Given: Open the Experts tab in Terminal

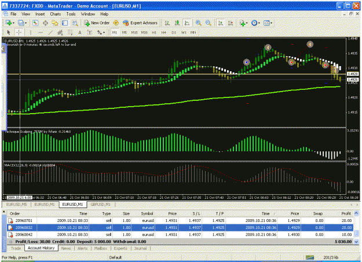Looking at the screenshot, I should coord(120,248).
